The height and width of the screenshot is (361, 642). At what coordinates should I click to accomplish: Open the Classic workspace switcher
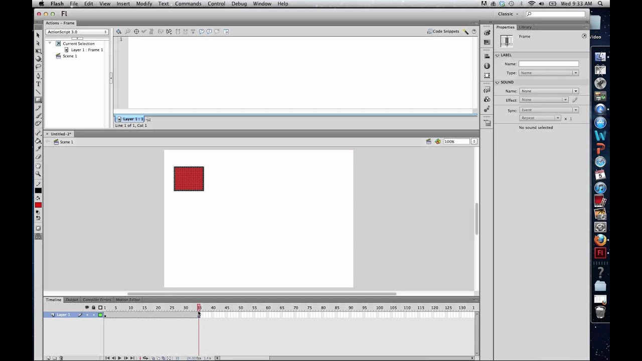508,14
